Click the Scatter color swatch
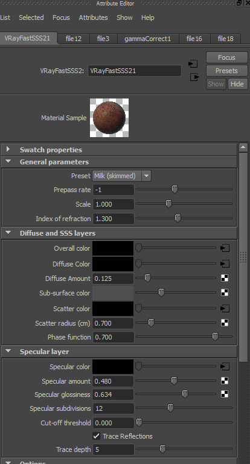The image size is (250, 464). click(113, 309)
